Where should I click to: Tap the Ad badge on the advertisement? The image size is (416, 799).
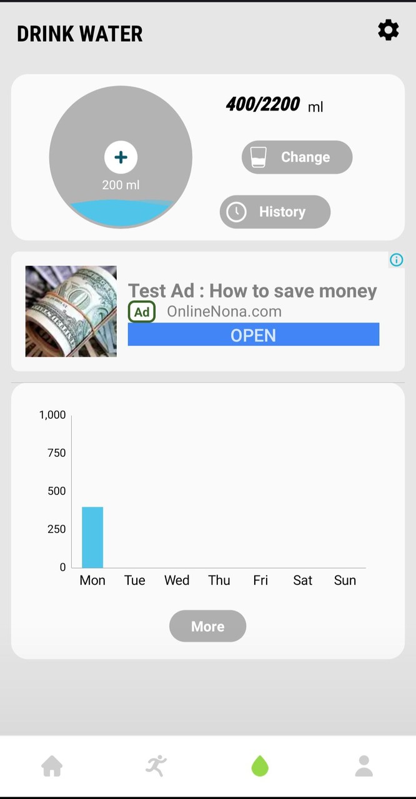(141, 311)
